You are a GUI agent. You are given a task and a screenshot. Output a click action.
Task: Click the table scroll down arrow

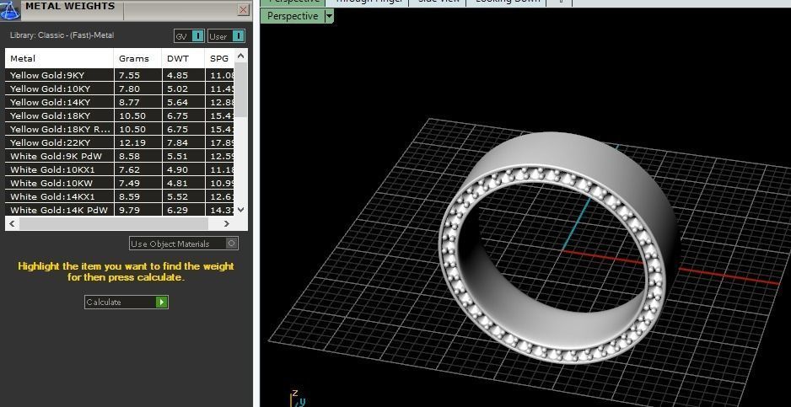[x=240, y=209]
